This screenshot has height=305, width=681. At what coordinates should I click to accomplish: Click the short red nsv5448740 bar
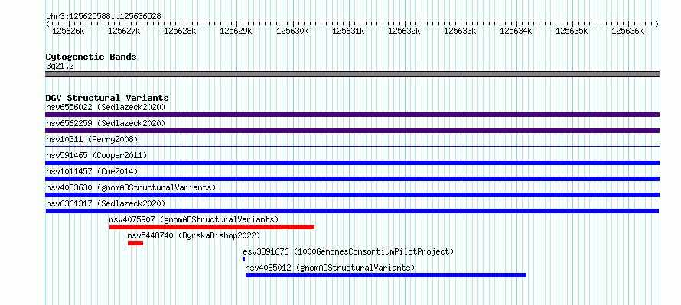(135, 243)
